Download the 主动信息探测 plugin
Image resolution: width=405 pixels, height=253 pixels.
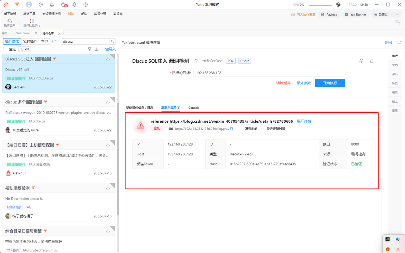[x=108, y=145]
